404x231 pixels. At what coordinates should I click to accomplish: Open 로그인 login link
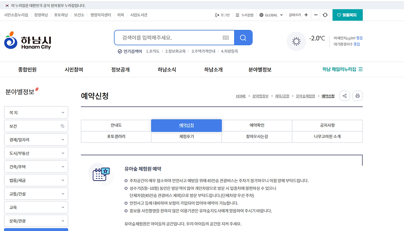click(x=223, y=15)
